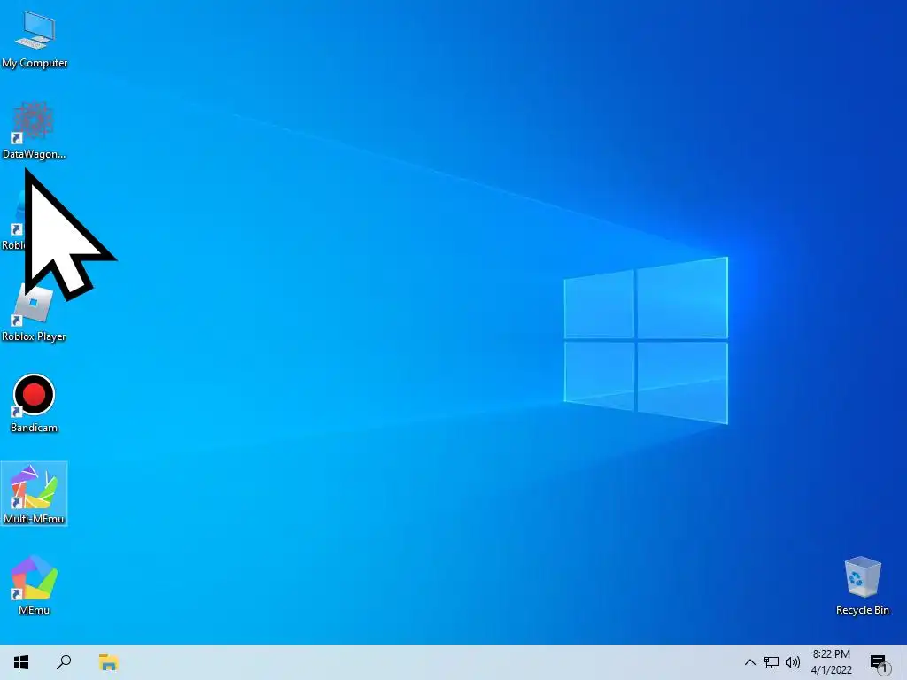
Task: Select the DataWagon desktop shortcut
Action: click(34, 130)
